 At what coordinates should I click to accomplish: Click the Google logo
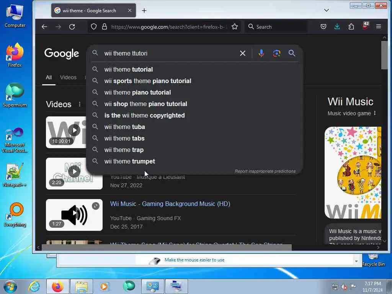pyautogui.click(x=62, y=54)
